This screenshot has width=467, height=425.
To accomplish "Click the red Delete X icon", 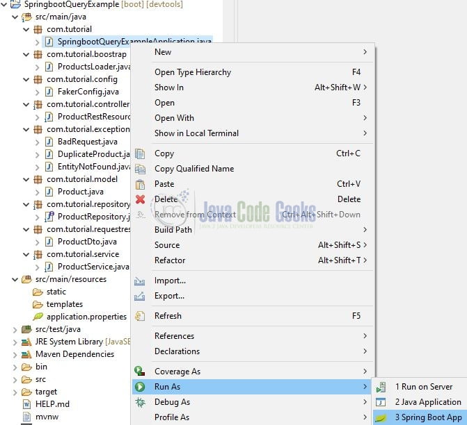I will click(x=140, y=199).
